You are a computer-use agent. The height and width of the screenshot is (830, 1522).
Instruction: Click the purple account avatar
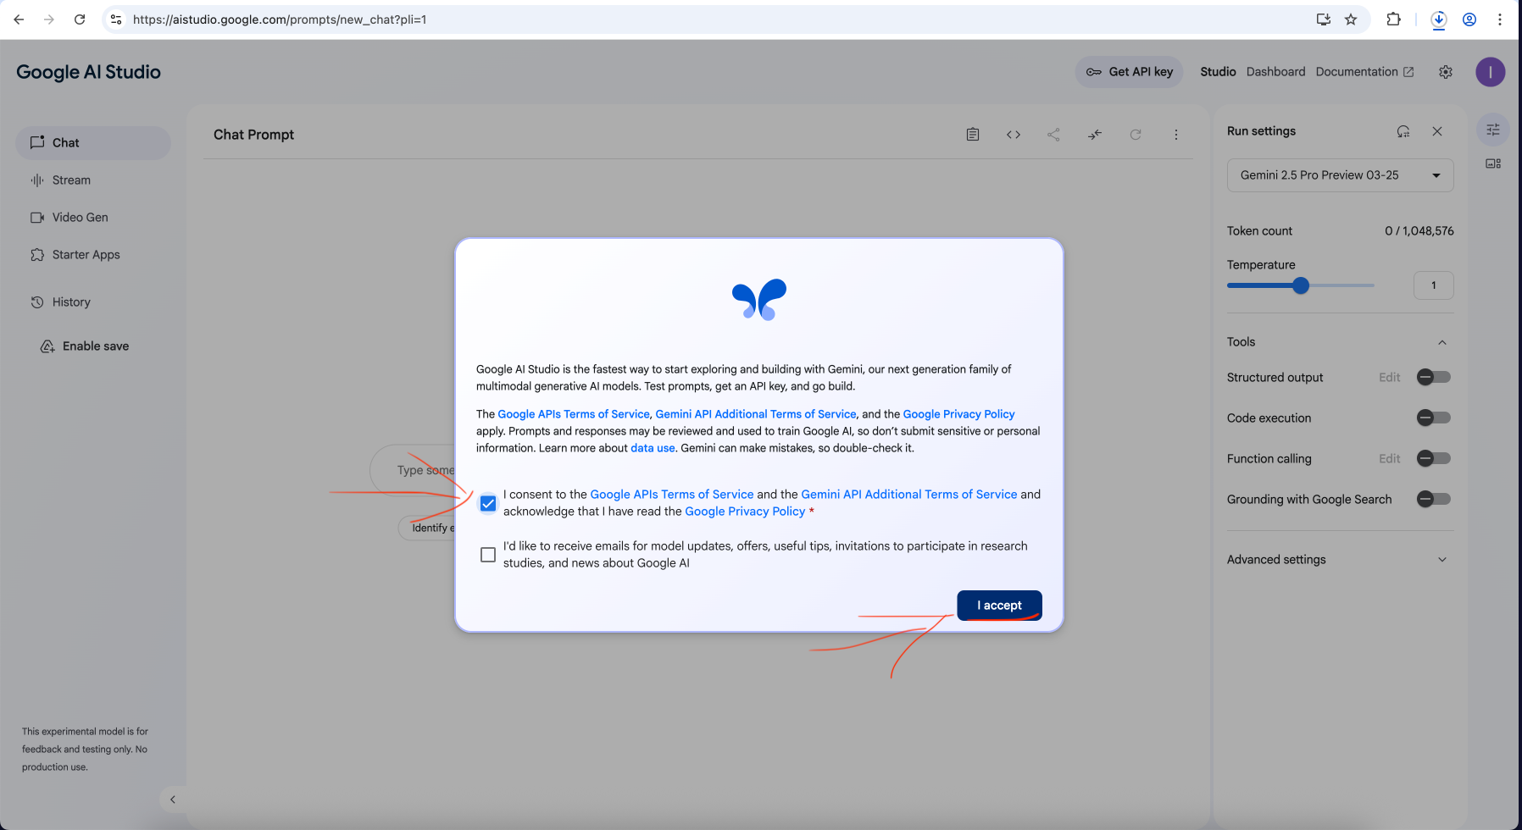pos(1490,72)
